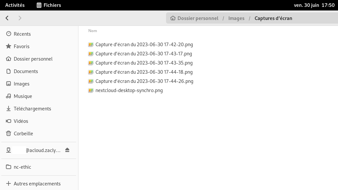The height and width of the screenshot is (190, 338).
Task: Go to Documents folder
Action: [26, 71]
